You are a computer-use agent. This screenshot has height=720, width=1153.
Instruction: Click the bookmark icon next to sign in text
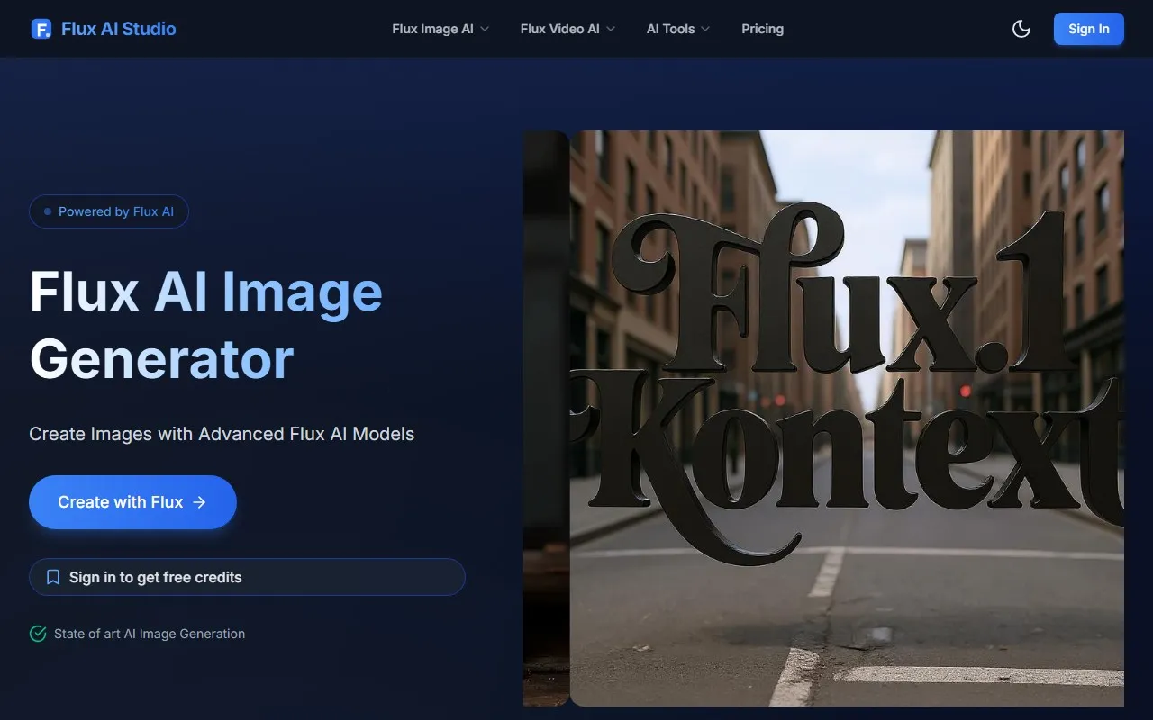pos(52,576)
